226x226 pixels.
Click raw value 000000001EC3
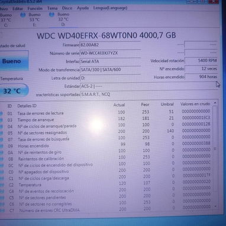(x=196, y=118)
